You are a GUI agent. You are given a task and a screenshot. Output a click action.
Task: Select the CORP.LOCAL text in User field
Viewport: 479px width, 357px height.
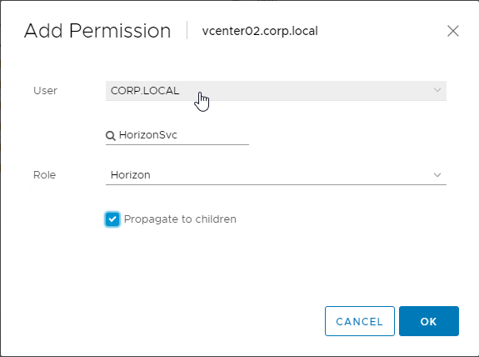click(x=145, y=91)
